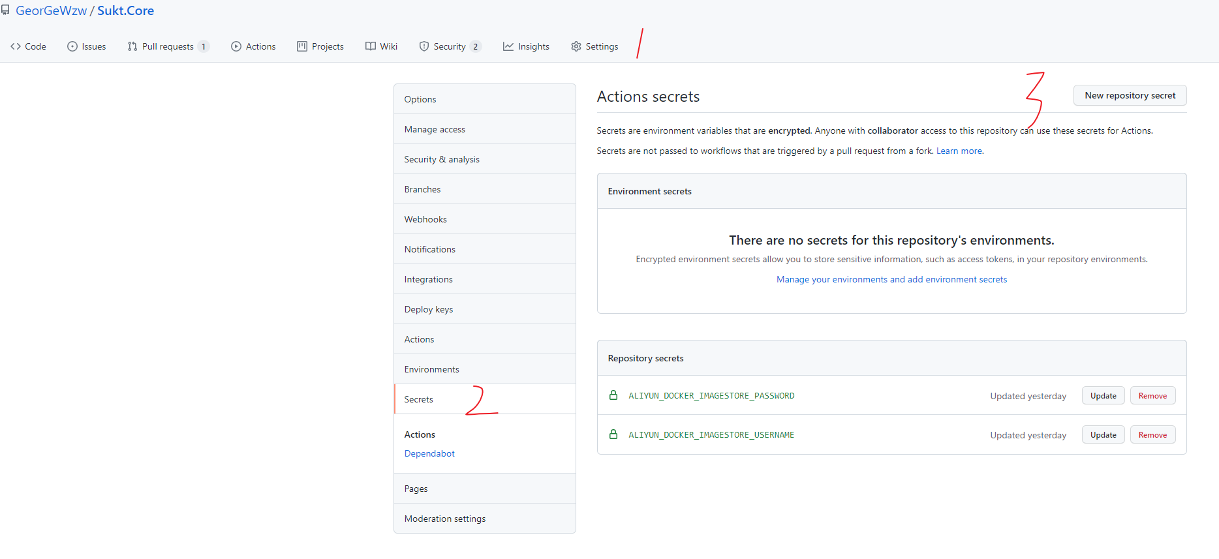Remove the ALIYUN_DOCKER_IMAGESTORE_USERNAME secret
1219x559 pixels.
[x=1152, y=434]
